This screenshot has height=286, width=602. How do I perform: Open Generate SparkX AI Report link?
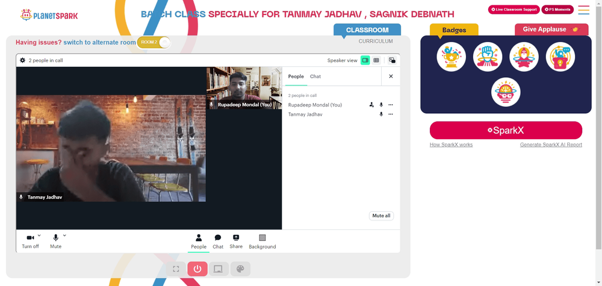tap(551, 145)
